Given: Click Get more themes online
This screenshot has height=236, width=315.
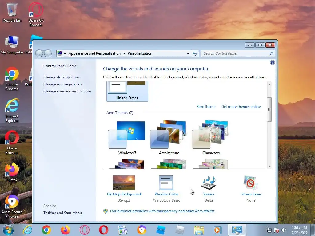Looking at the screenshot, I should pyautogui.click(x=241, y=107).
